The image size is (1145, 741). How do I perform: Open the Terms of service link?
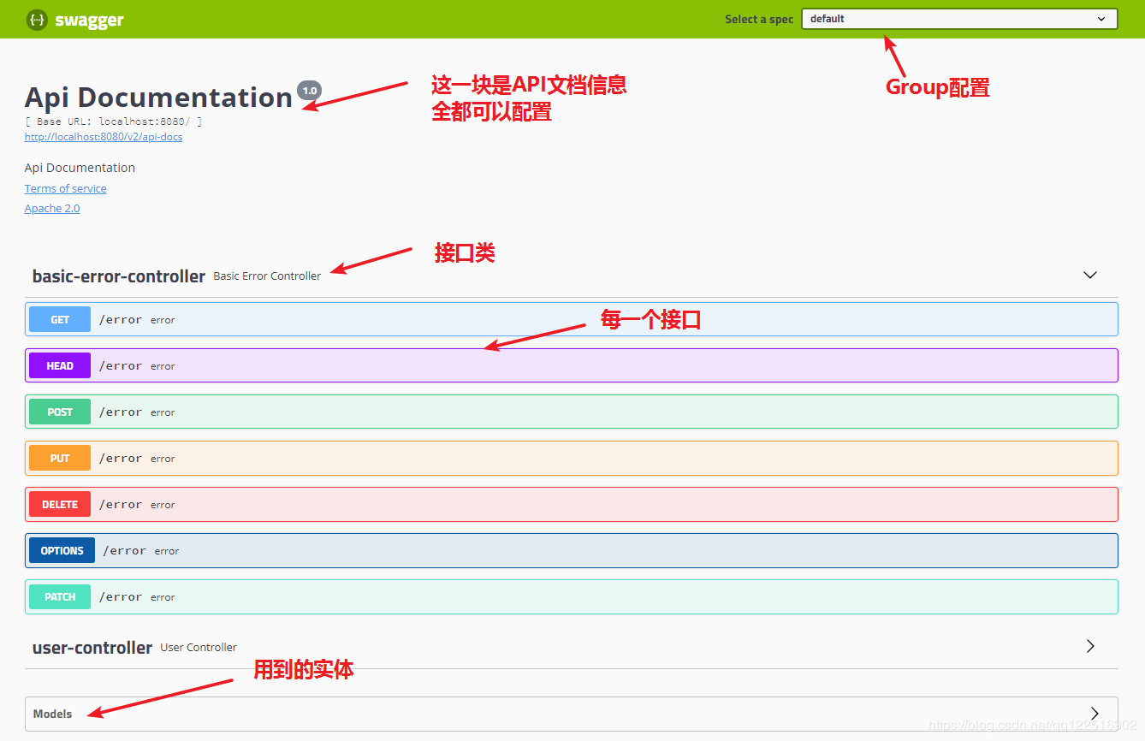point(66,188)
